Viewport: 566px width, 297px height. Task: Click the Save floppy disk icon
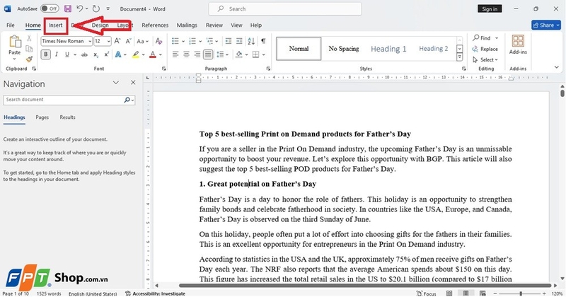click(67, 8)
